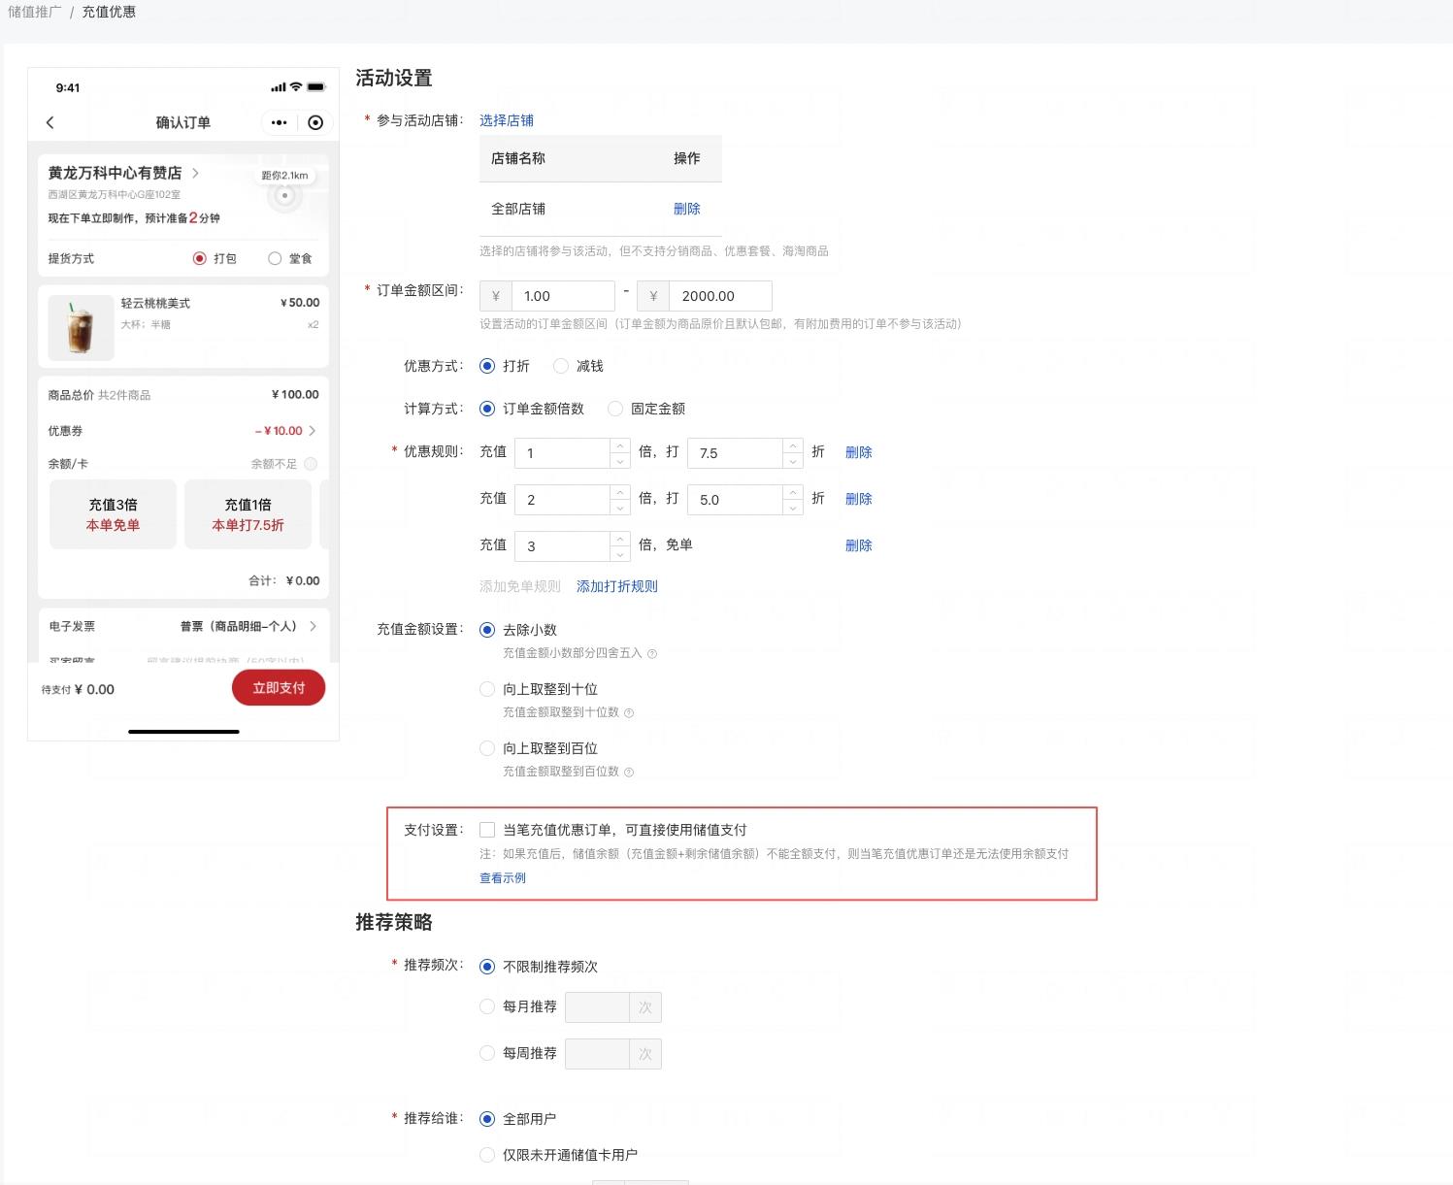Tap the back arrow in phone preview
The image size is (1453, 1185).
click(x=50, y=122)
